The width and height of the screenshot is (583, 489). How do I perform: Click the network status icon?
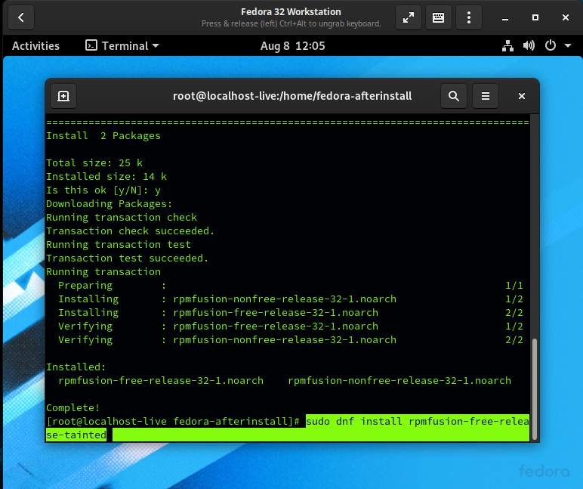click(507, 46)
